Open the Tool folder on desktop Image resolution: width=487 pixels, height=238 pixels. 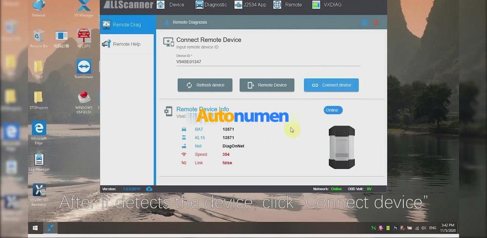coord(39,69)
